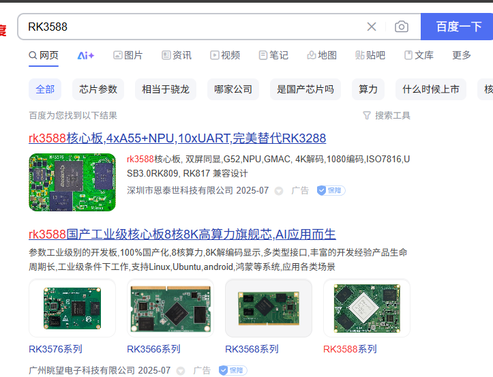493x377 pixels.
Task: Click the 保障 badge on 广州眺望 ad
Action: coord(233,370)
